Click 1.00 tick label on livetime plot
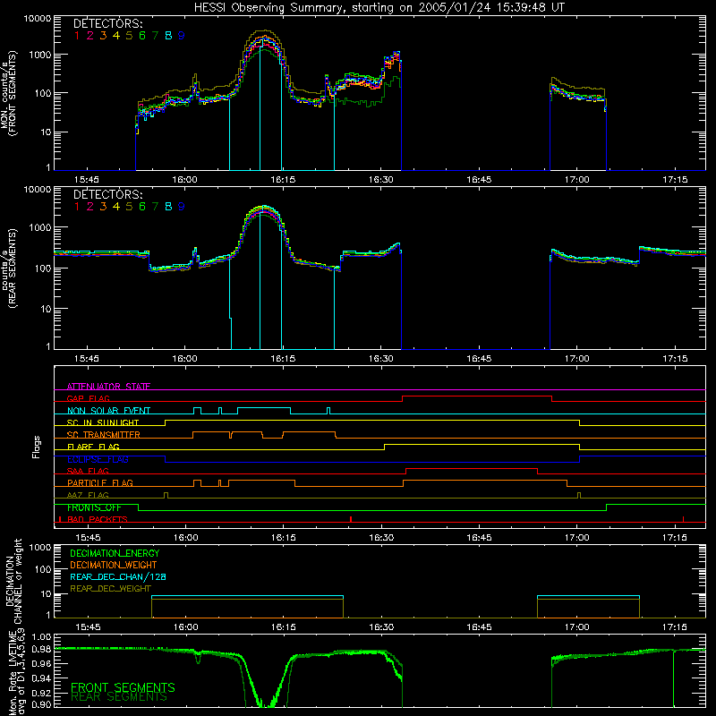This screenshot has height=716, width=716. click(41, 636)
